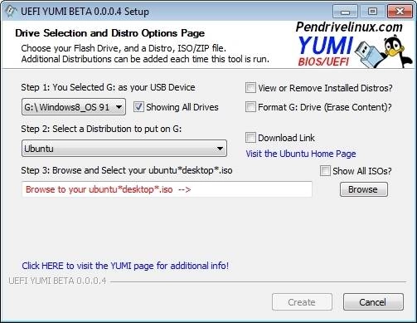Image resolution: width=417 pixels, height=323 pixels.
Task: Click the UEFI YUMI BETA 0.0.0.4 footer text
Action: pos(57,281)
